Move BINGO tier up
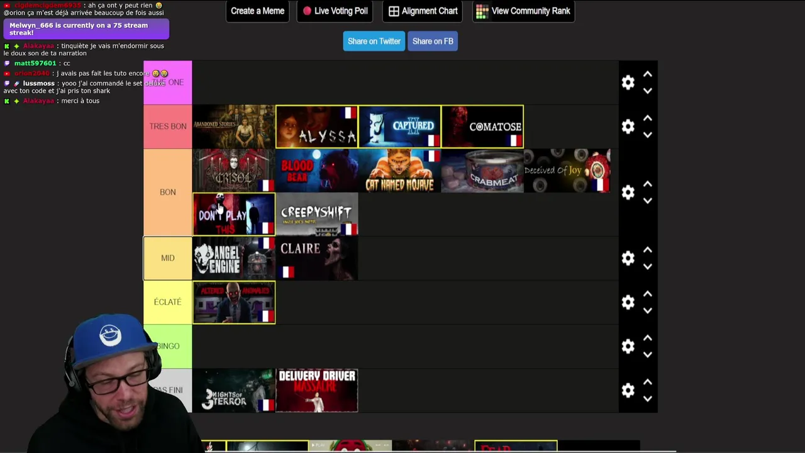This screenshot has width=805, height=453. click(647, 338)
